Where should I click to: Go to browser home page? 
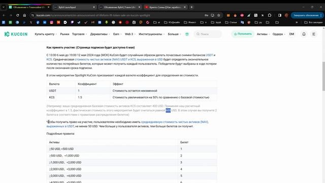point(24,15)
